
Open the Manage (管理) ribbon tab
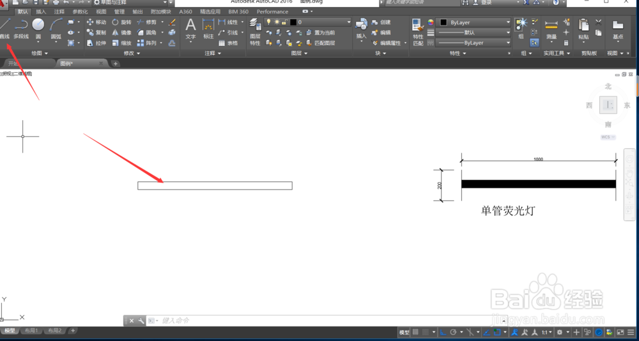click(119, 11)
